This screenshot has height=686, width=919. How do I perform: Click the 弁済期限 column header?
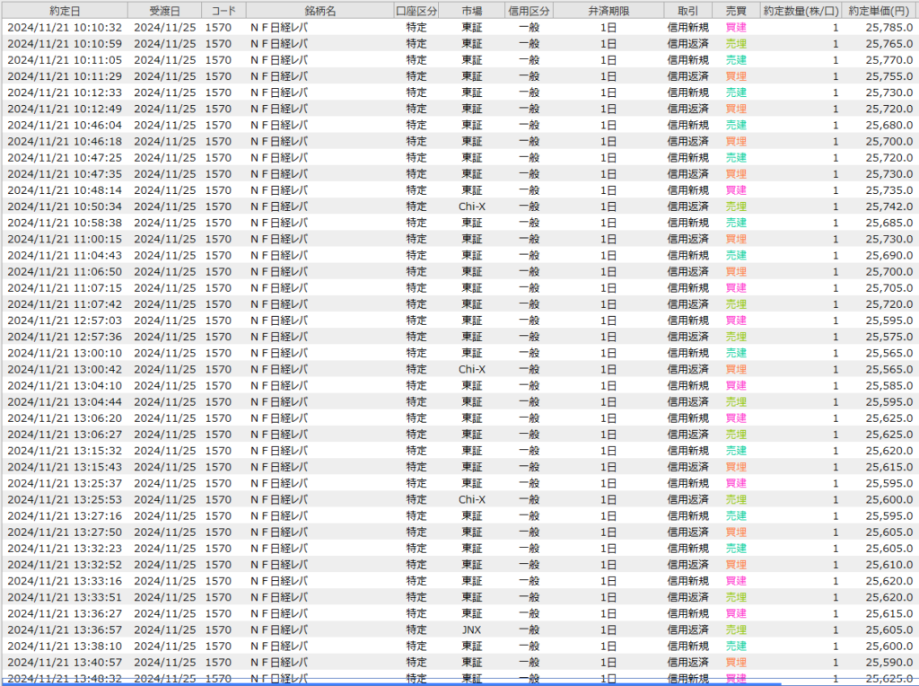coord(608,11)
